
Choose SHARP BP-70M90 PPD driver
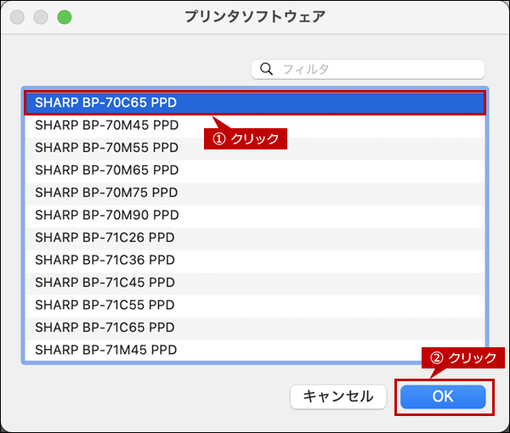tap(106, 215)
